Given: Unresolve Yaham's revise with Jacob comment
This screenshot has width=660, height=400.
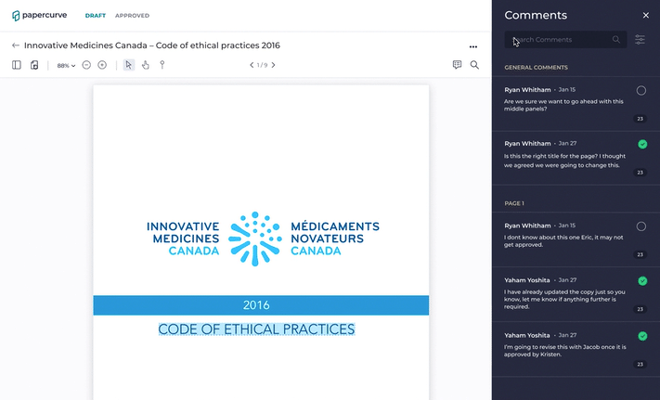Looking at the screenshot, I should coord(642,336).
